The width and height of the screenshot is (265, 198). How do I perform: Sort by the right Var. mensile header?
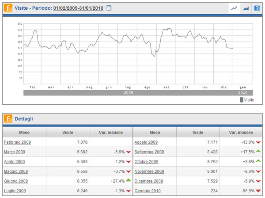click(x=241, y=132)
